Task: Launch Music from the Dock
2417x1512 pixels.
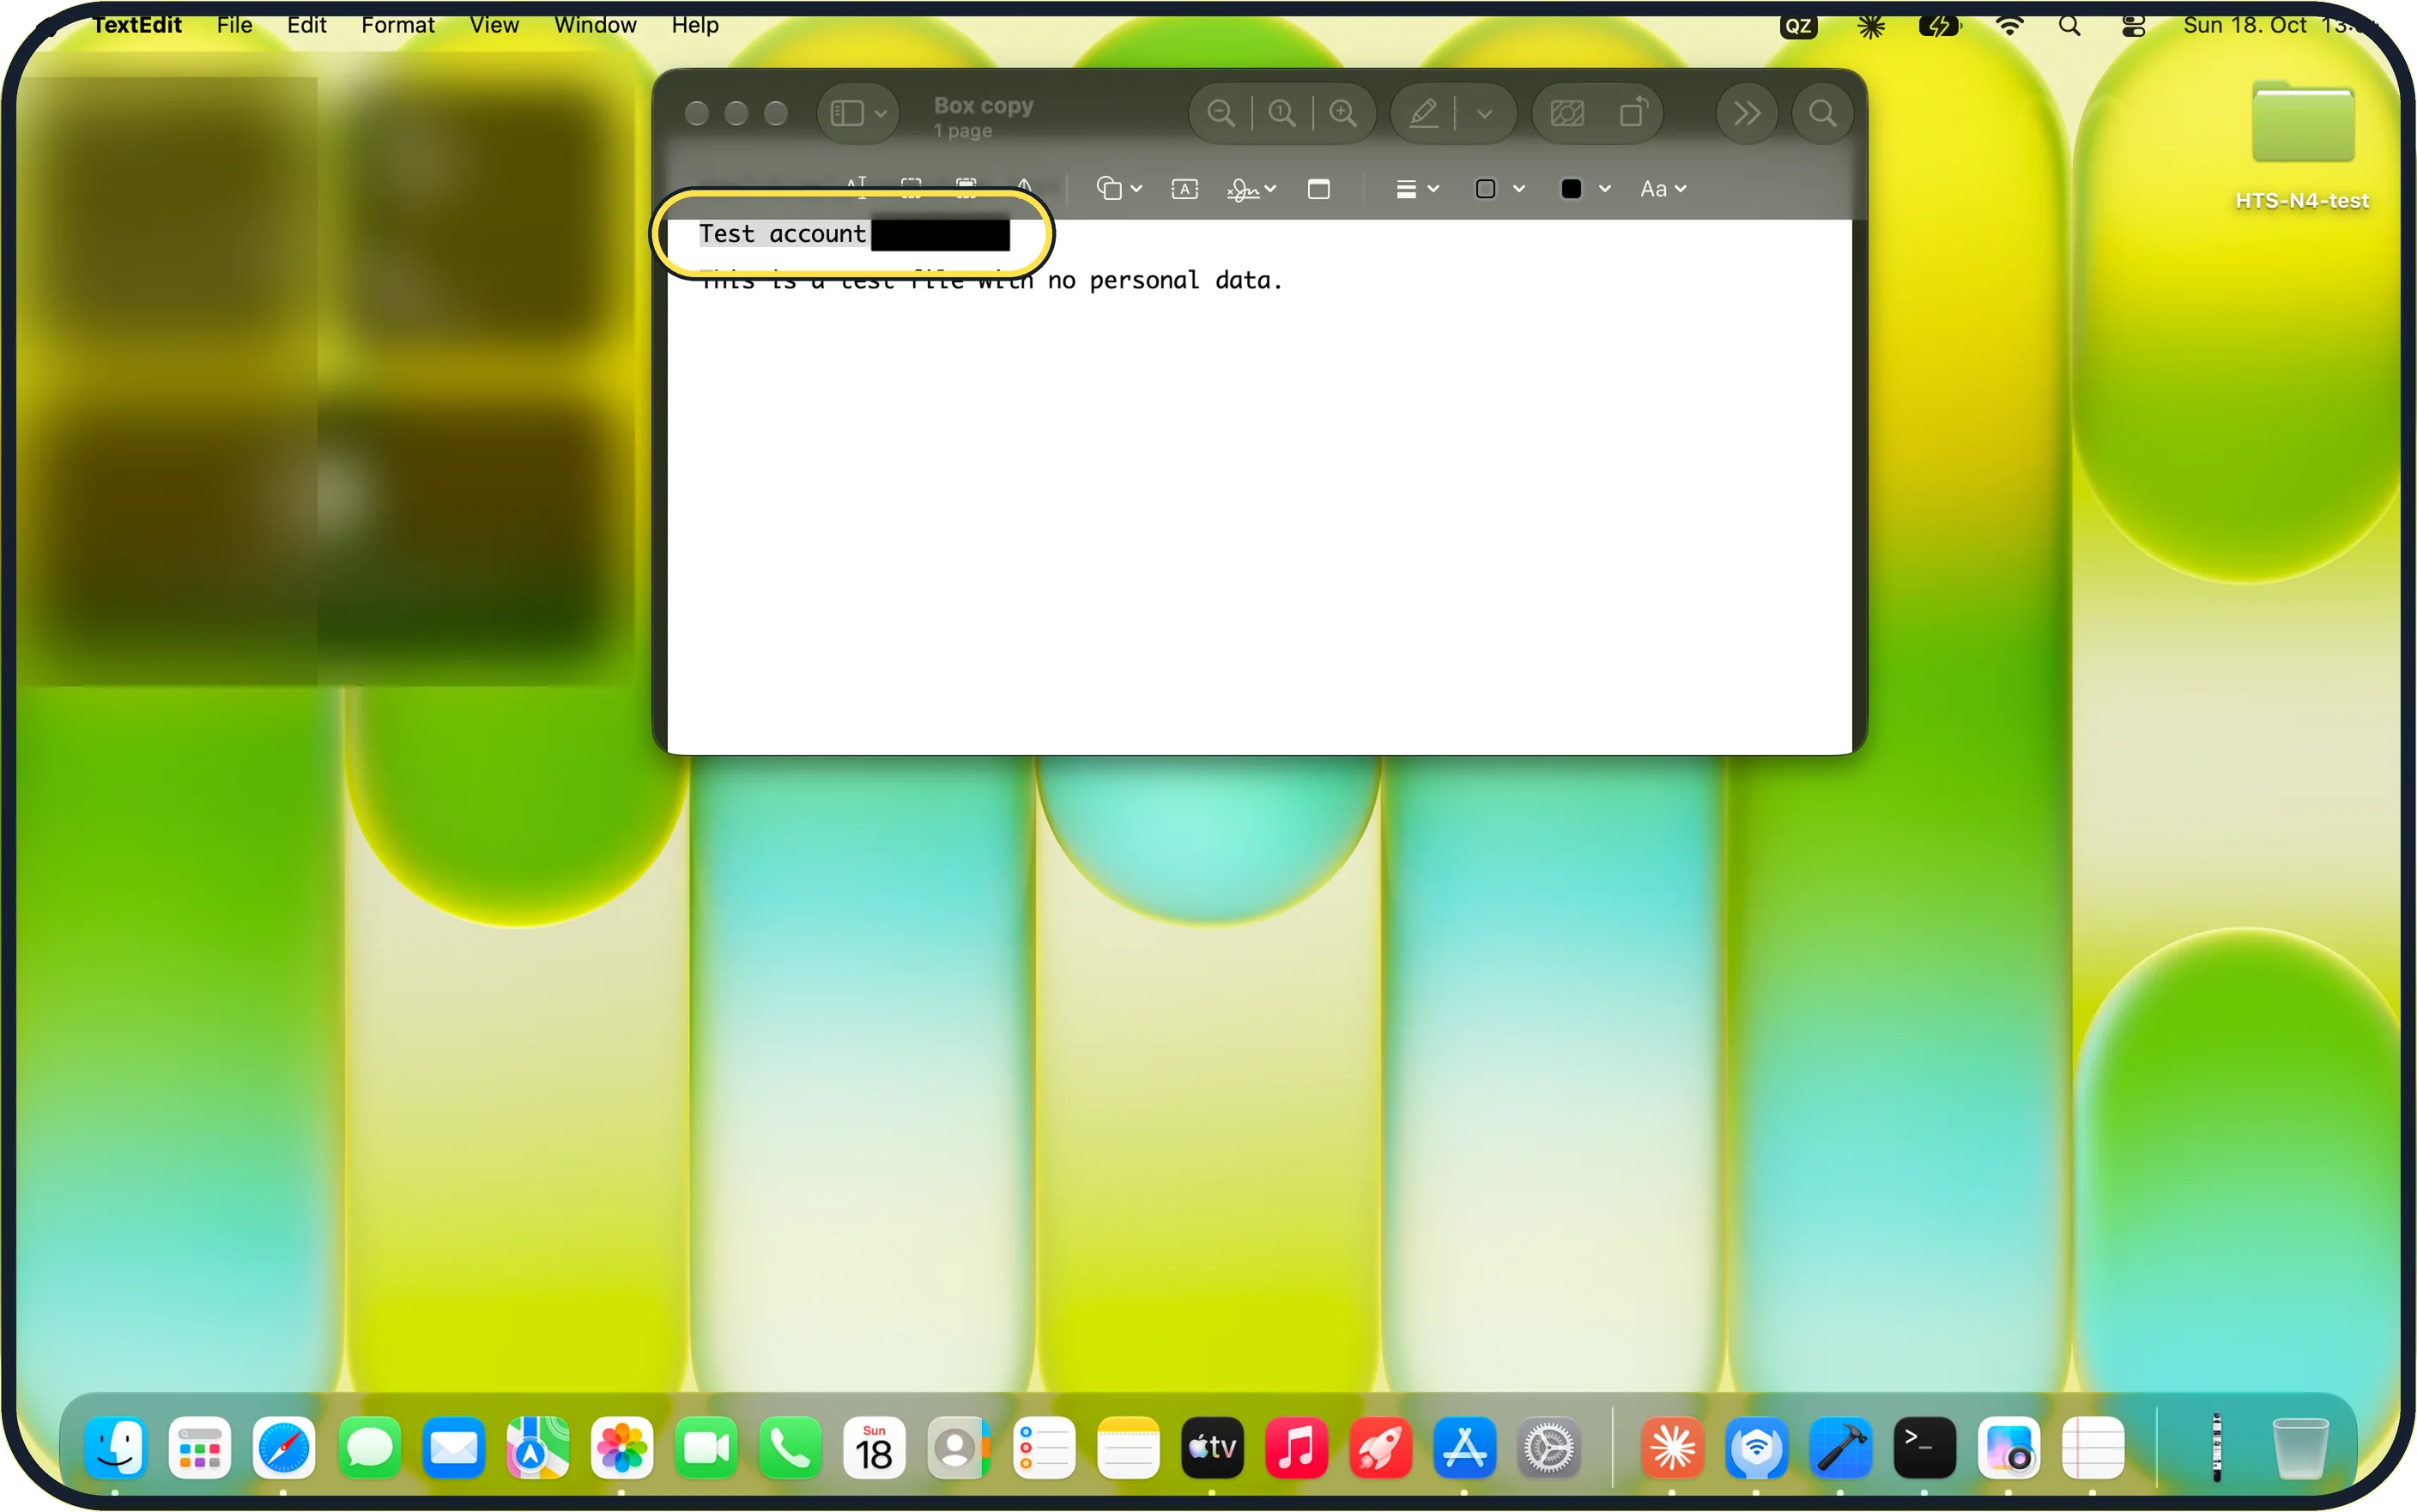Action: coord(1296,1447)
